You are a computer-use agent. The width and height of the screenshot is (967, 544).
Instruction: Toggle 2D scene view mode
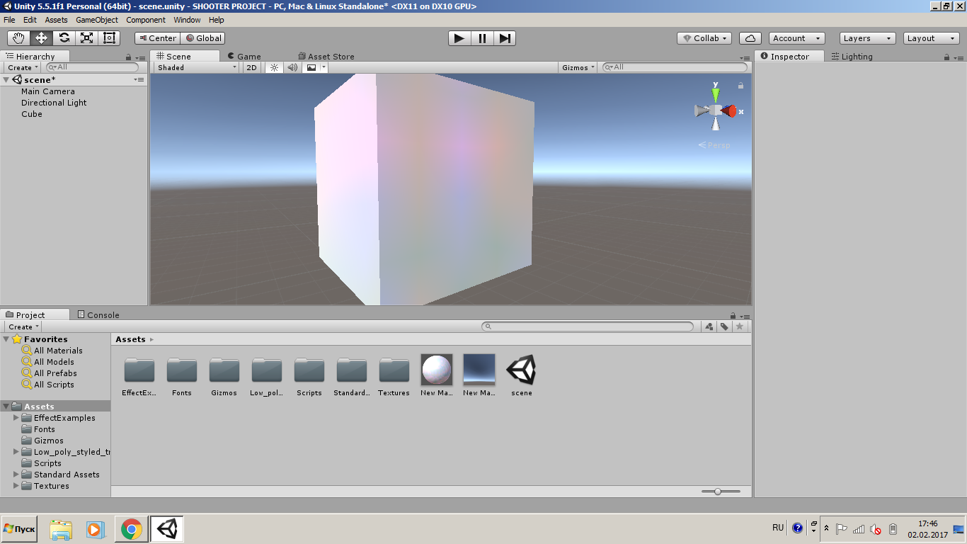tap(251, 67)
